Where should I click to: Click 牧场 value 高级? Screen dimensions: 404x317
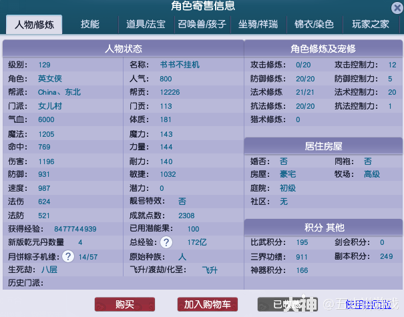[x=372, y=174]
